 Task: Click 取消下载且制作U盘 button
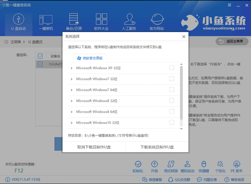coord(94,147)
